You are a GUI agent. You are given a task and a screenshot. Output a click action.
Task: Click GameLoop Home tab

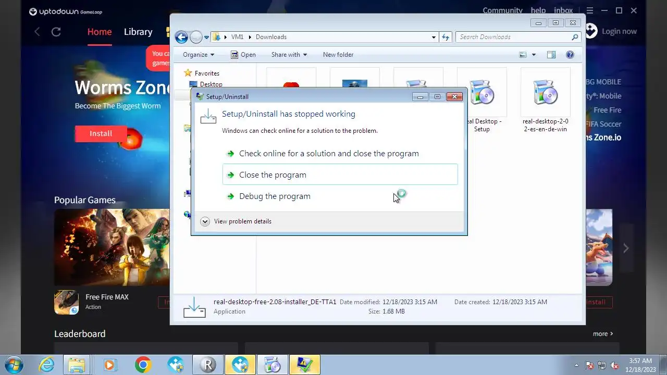tap(100, 32)
